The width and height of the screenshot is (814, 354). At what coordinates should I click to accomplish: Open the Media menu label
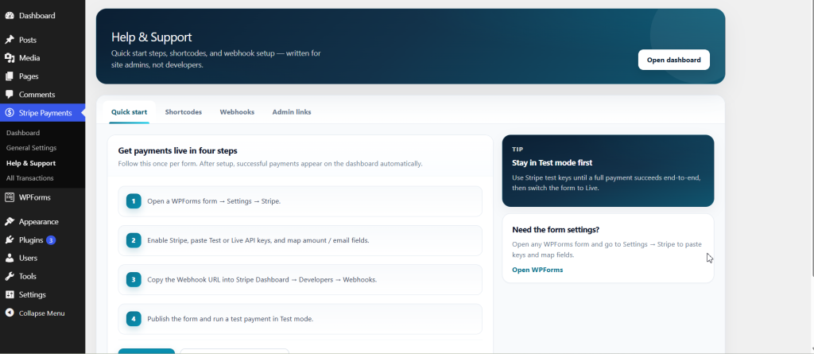29,58
